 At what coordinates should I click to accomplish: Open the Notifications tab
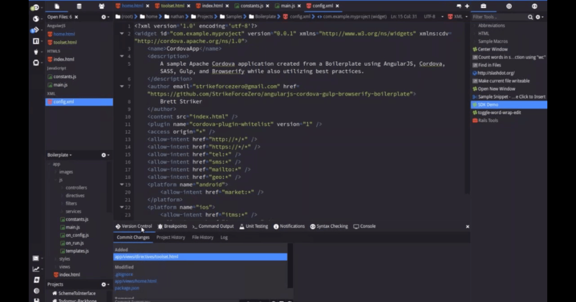tap(289, 226)
